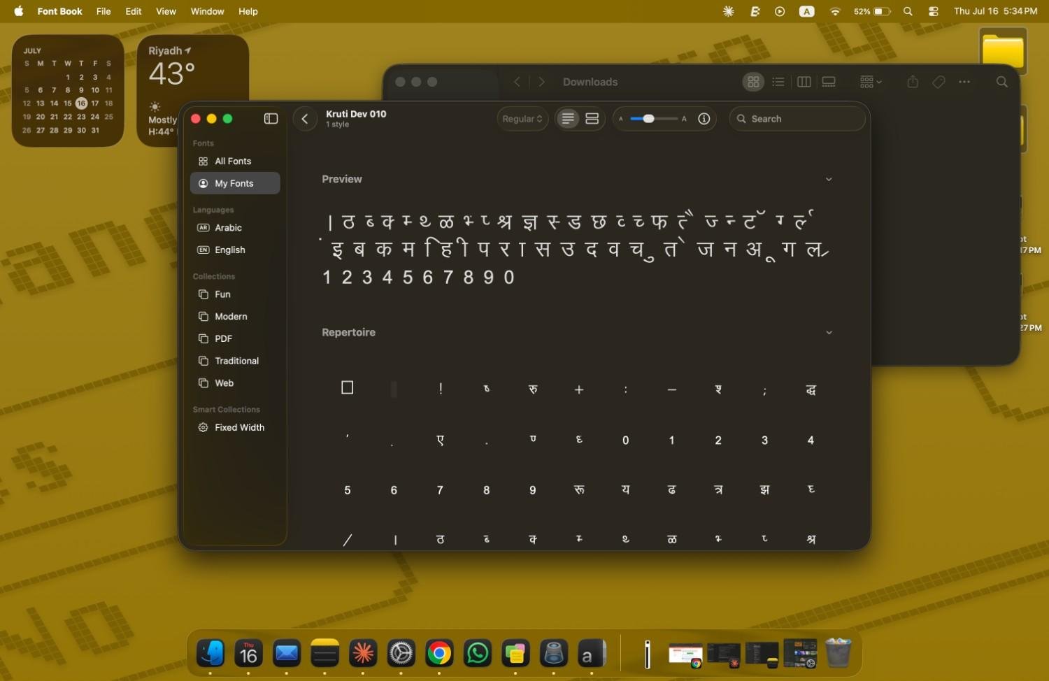This screenshot has width=1049, height=681.
Task: Open the Window menu
Action: 208,11
